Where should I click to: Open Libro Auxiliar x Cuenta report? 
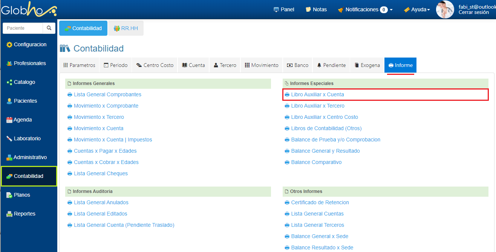(x=317, y=94)
